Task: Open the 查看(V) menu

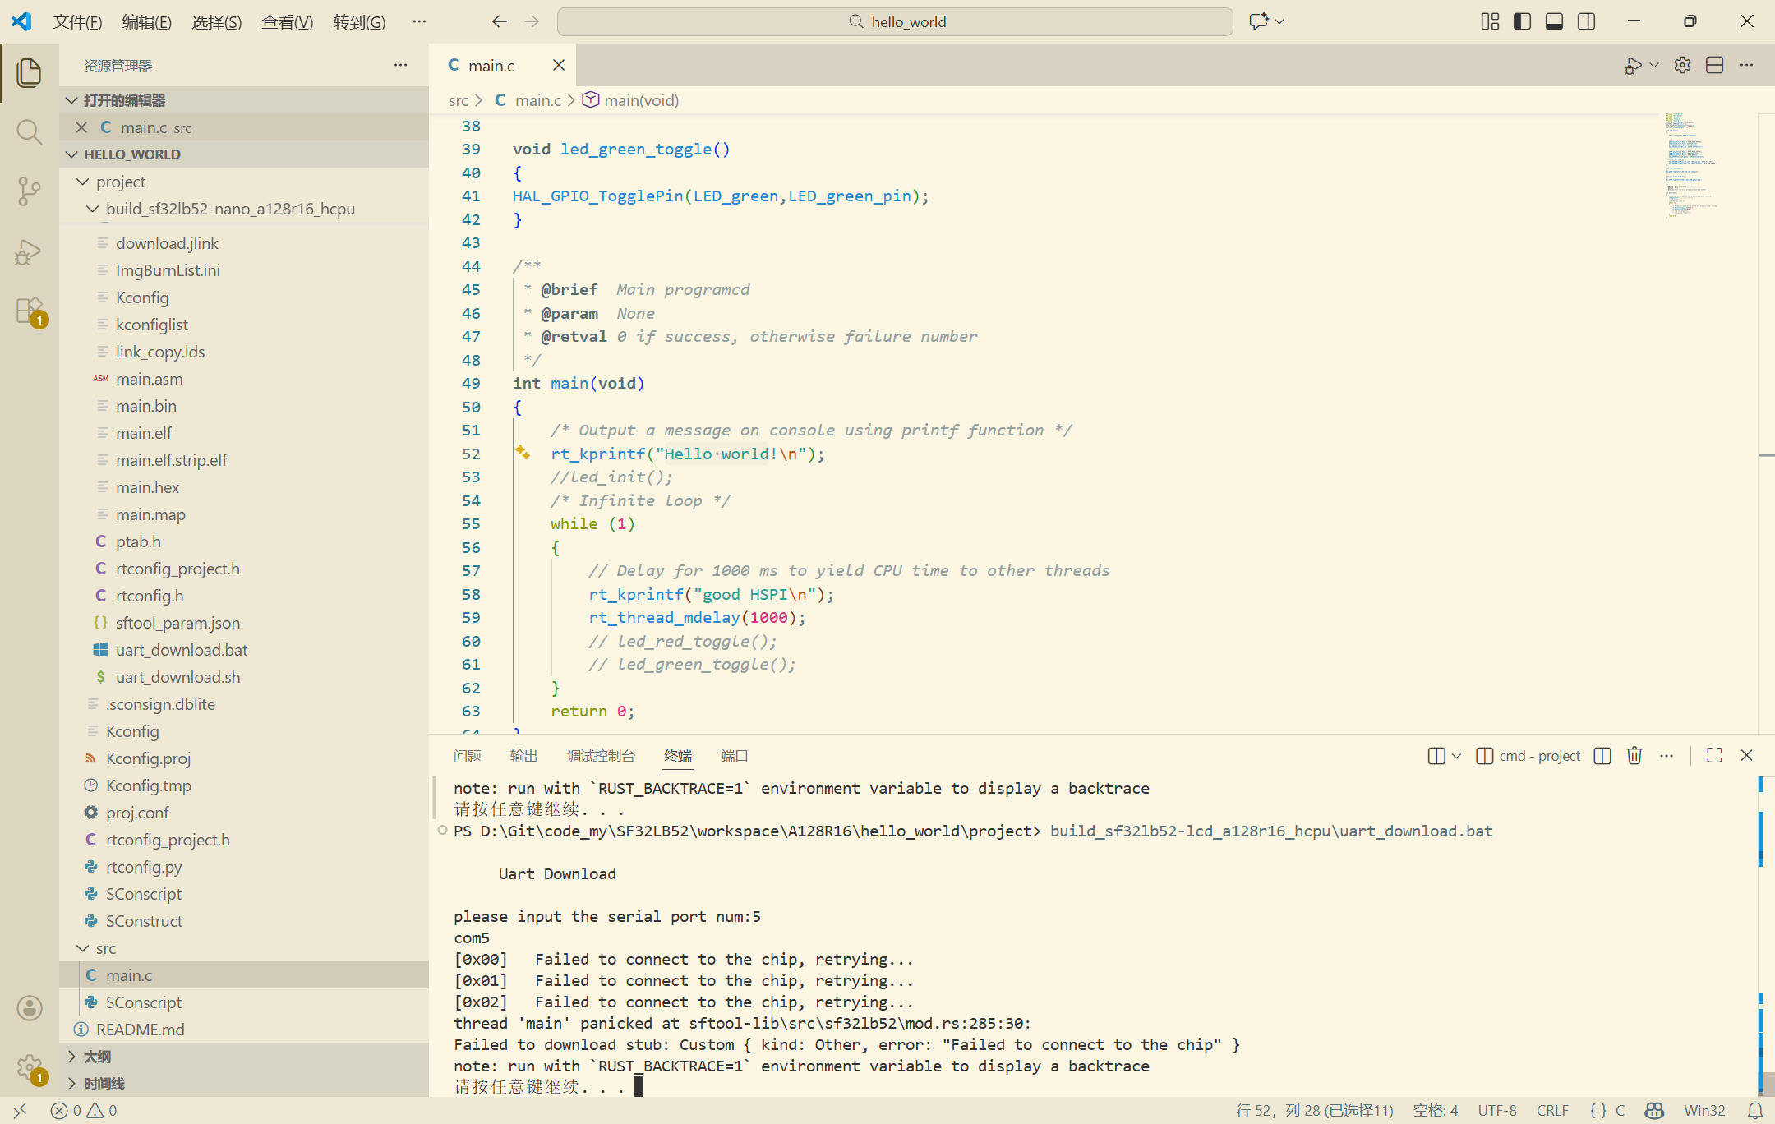Action: tap(287, 21)
